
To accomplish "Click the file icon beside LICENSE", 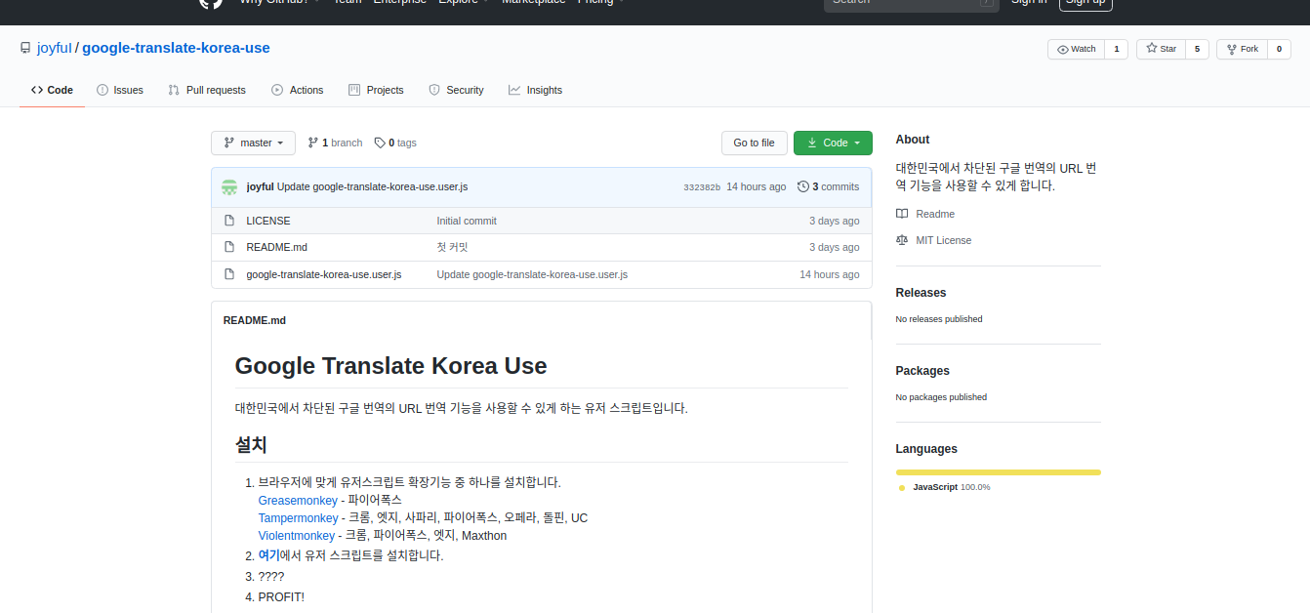I will tap(229, 221).
